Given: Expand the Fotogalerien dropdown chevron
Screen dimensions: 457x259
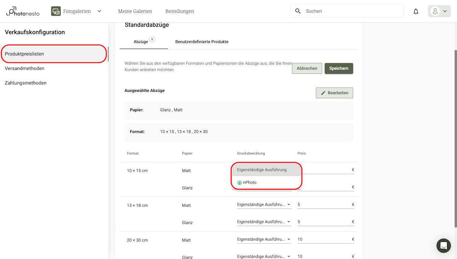Looking at the screenshot, I should (x=99, y=11).
